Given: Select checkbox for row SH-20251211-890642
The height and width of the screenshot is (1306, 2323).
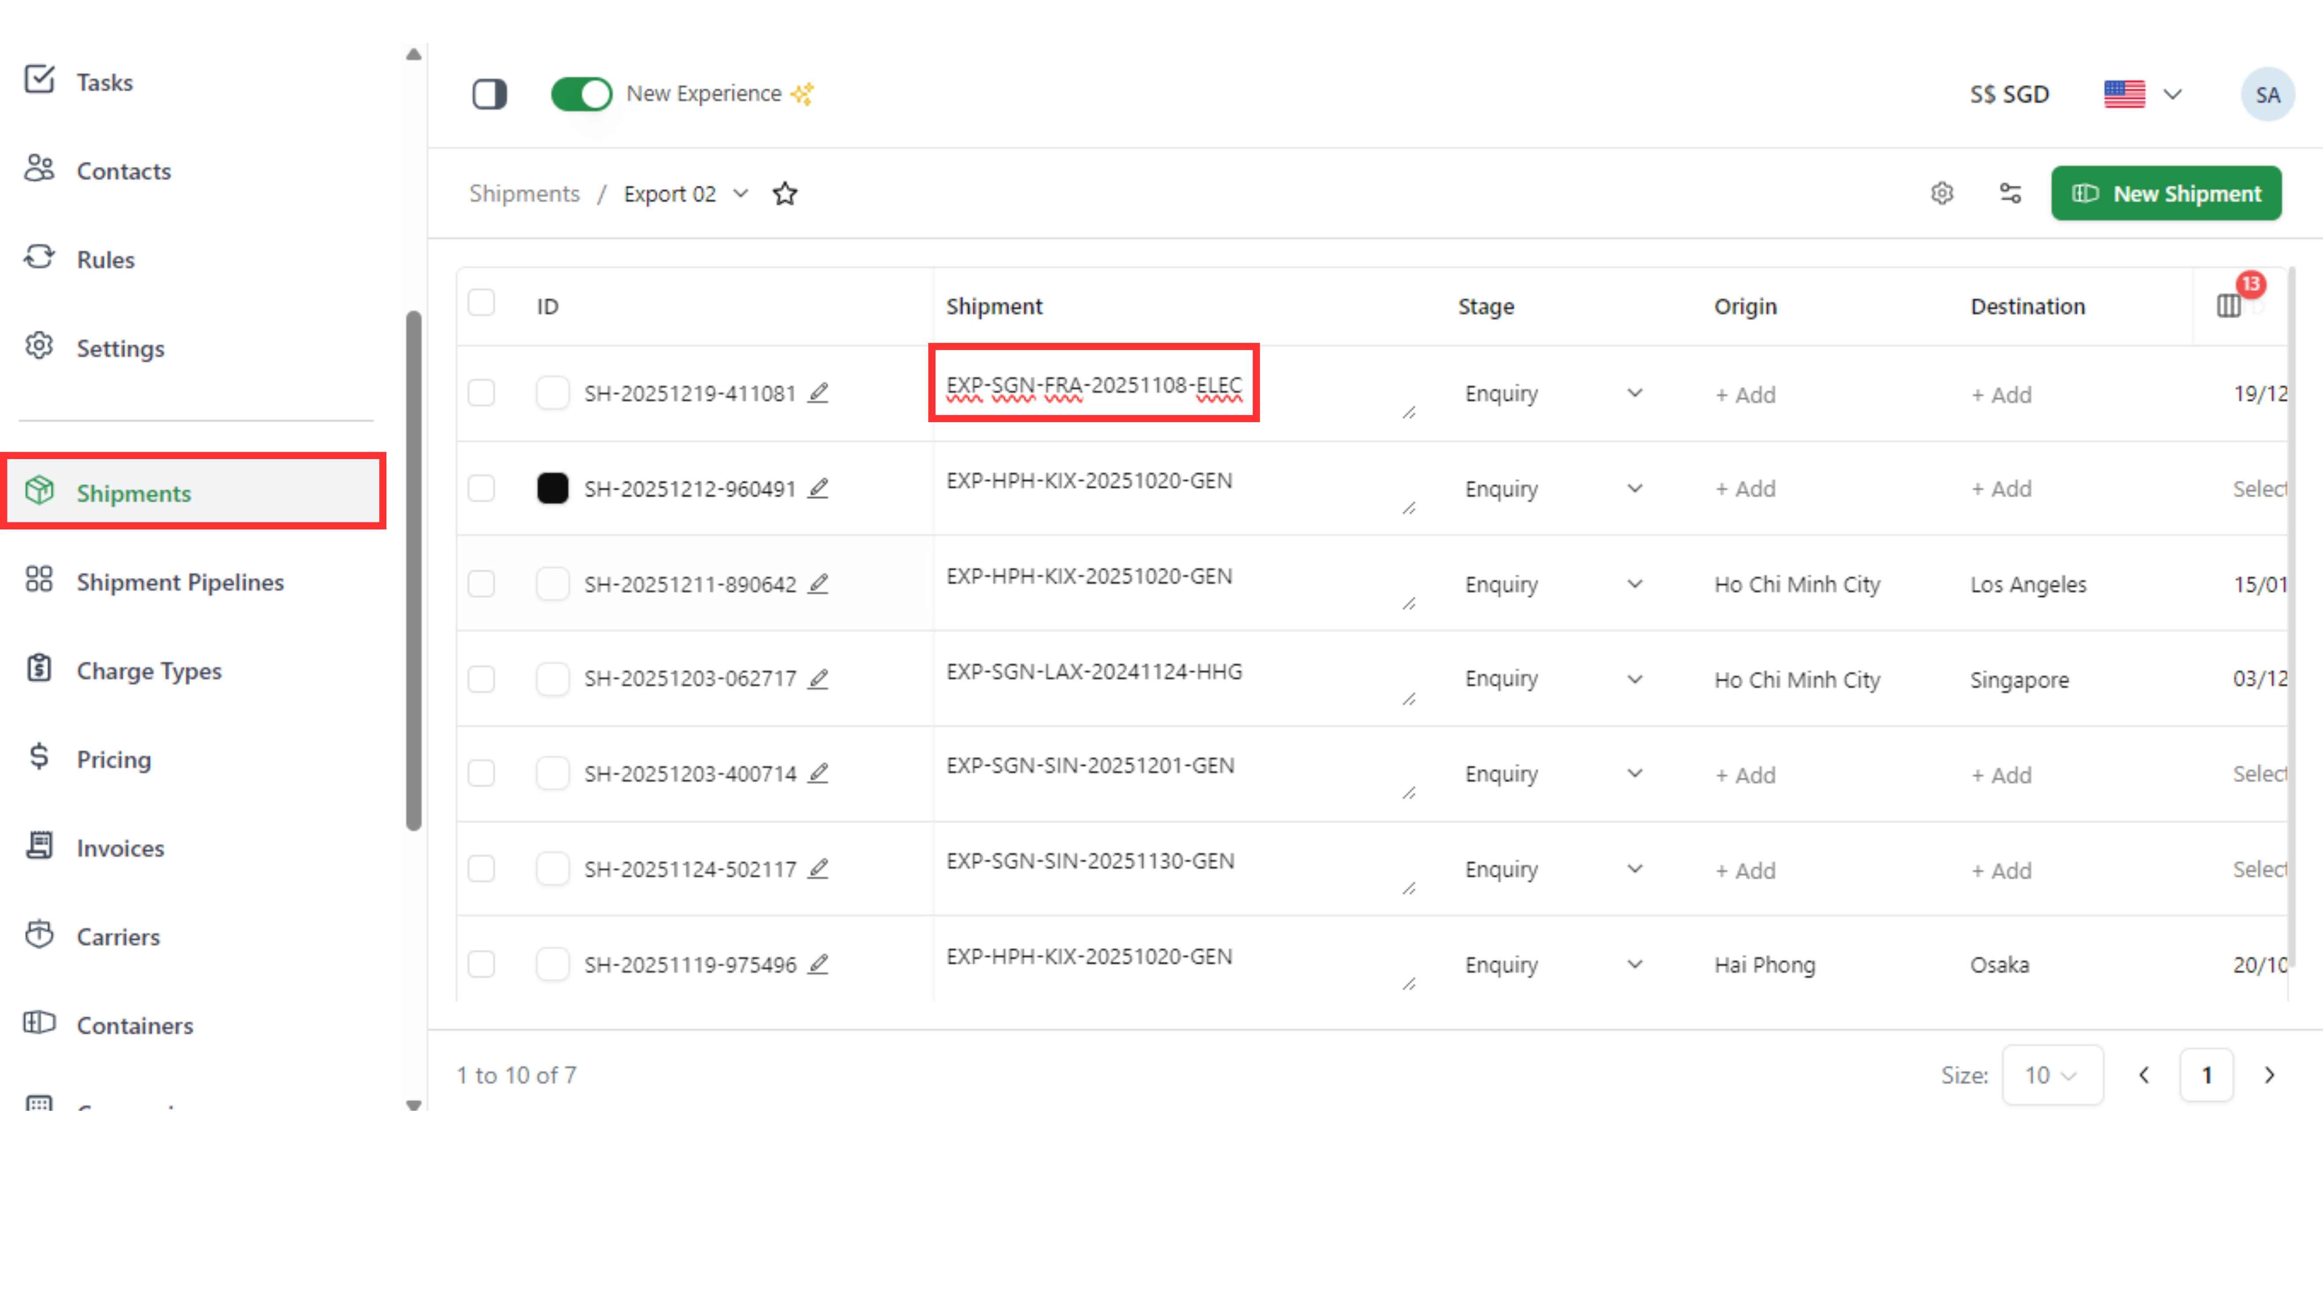Looking at the screenshot, I should (482, 584).
